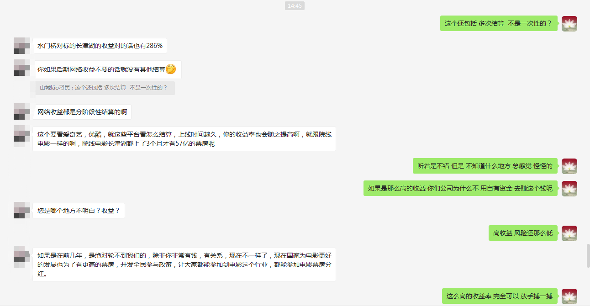Select green bubble "高收益 风险还那么低"

click(523, 233)
